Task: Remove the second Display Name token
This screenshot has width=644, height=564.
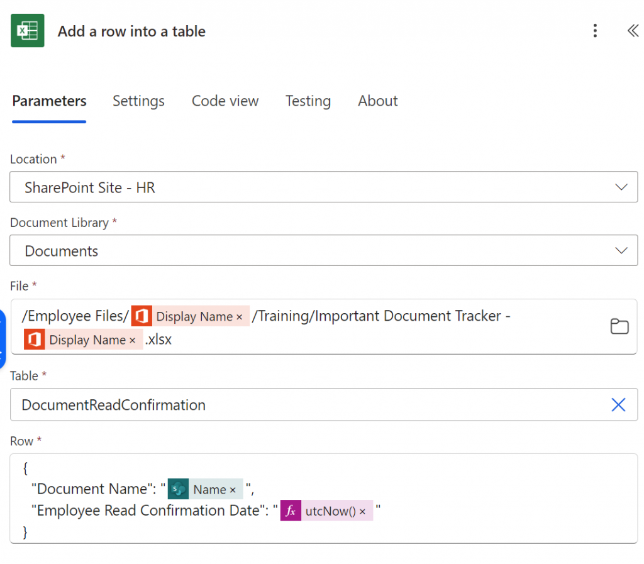Action: pyautogui.click(x=132, y=340)
